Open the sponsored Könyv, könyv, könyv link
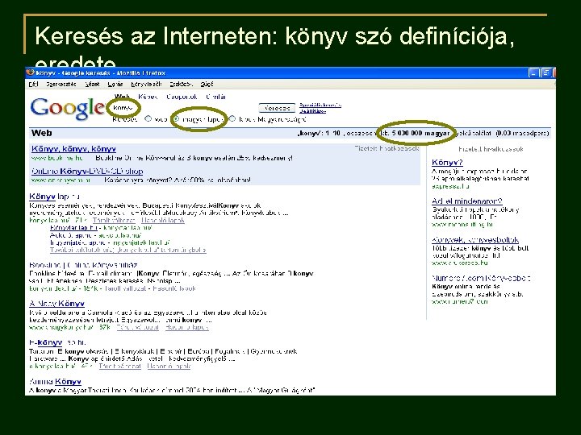Image resolution: width=581 pixels, height=435 pixels. pyautogui.click(x=73, y=149)
